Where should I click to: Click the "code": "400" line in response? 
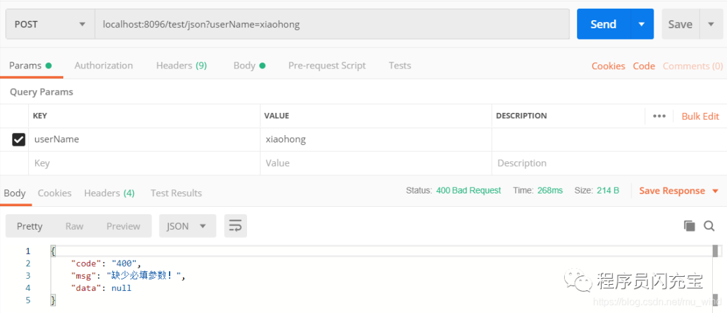(106, 263)
